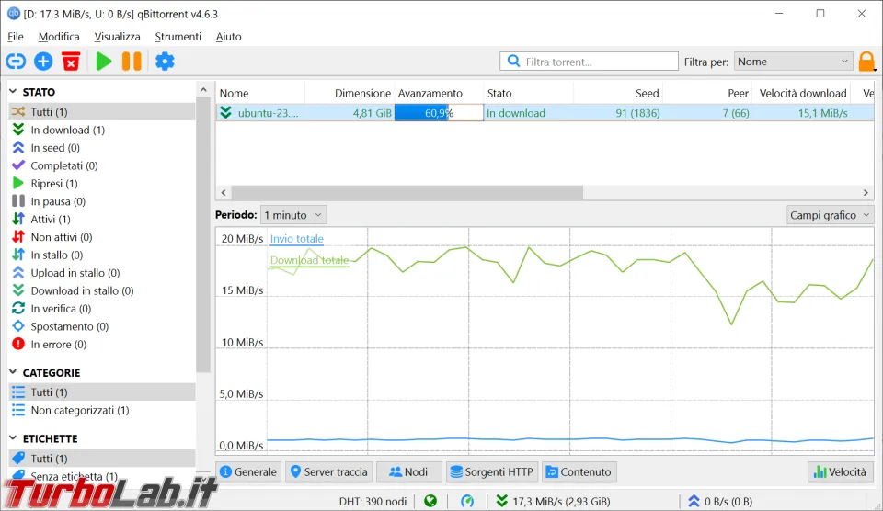Sort by the Nome column header
The width and height of the screenshot is (883, 511).
(x=260, y=93)
